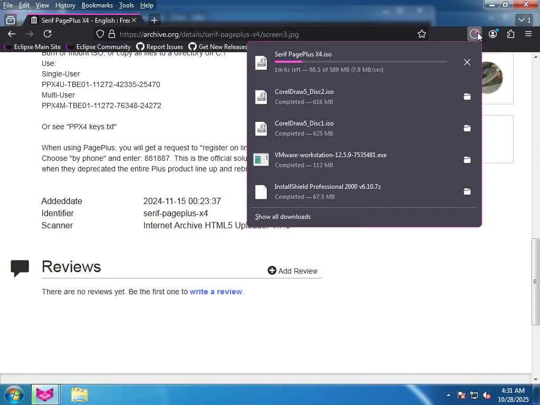
Task: Open the pink taskbar application icon
Action: (45, 394)
